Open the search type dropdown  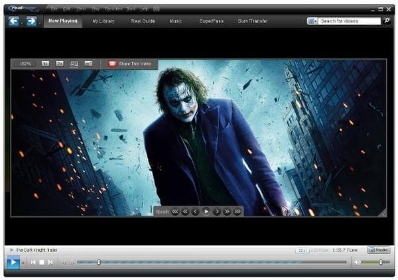tap(312, 21)
